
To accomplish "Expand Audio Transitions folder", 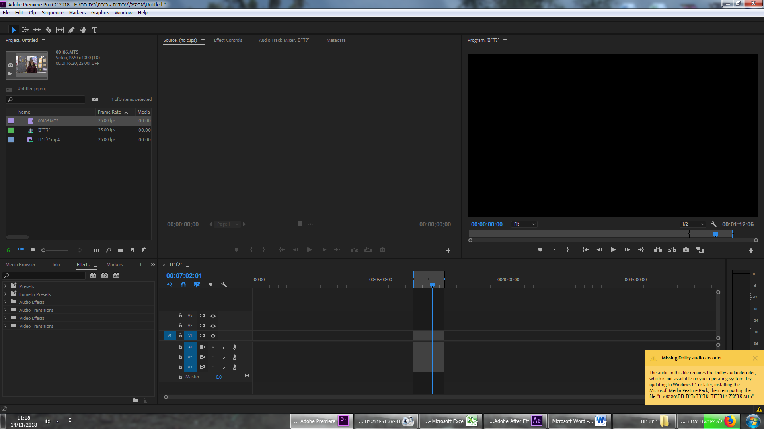I will tap(5, 310).
